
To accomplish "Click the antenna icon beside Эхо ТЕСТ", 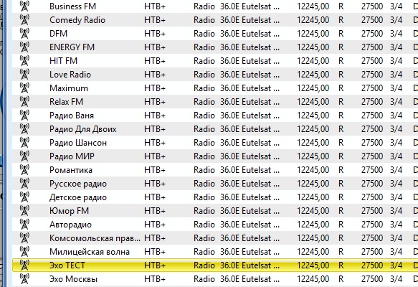I will pyautogui.click(x=24, y=265).
